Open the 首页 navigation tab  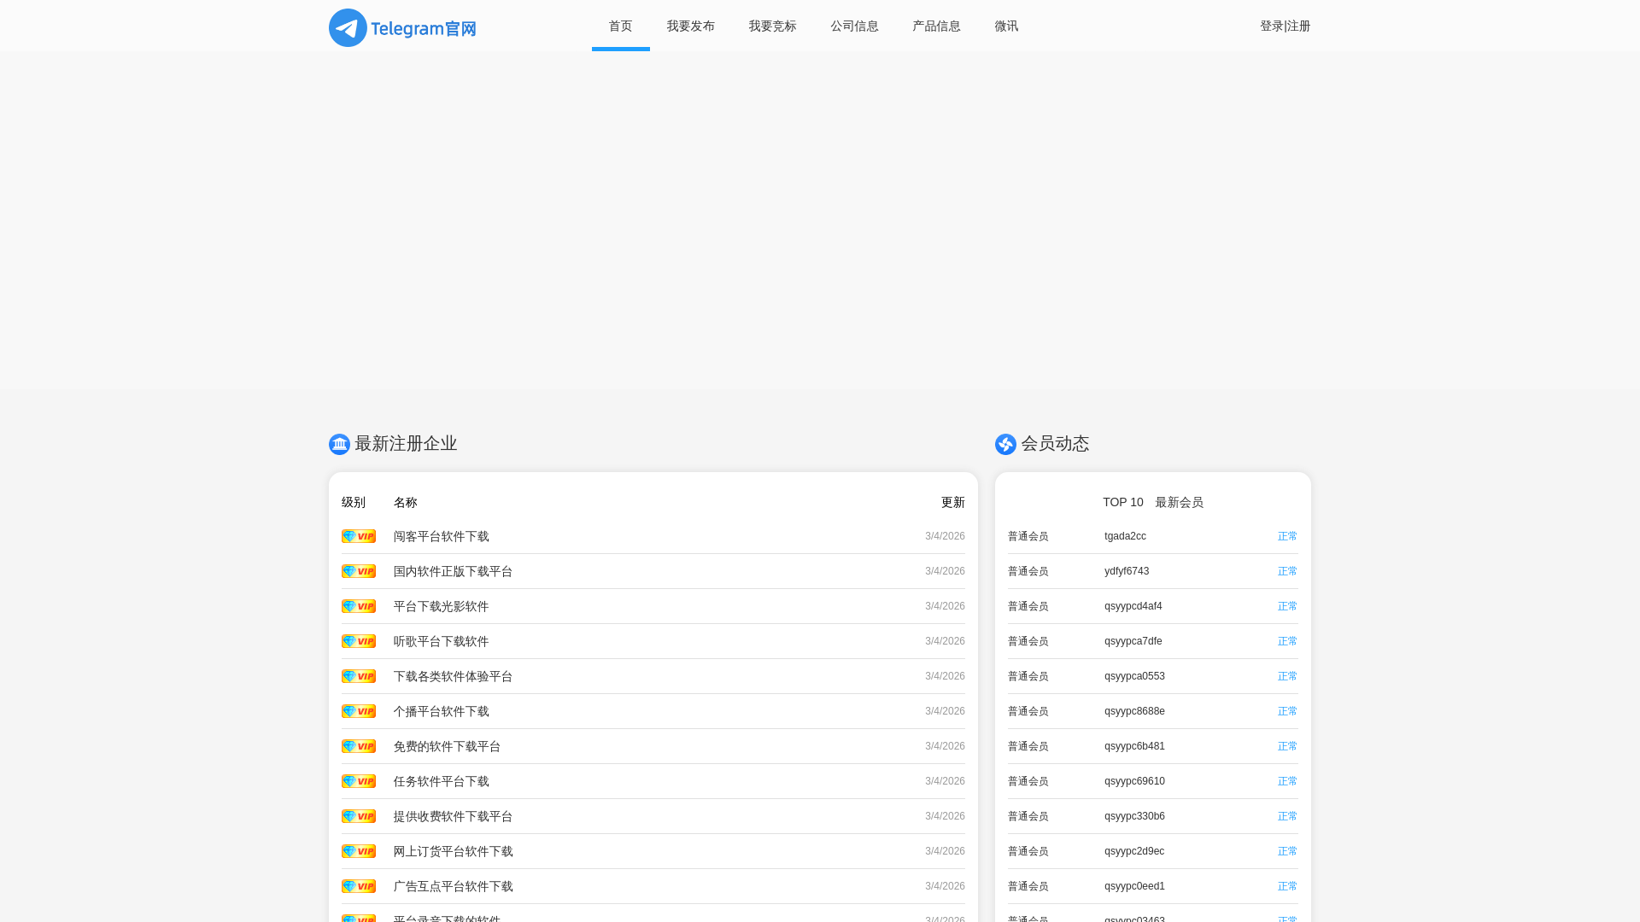[621, 26]
